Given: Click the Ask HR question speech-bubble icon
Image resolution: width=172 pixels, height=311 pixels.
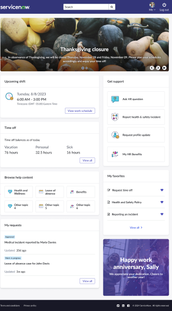Looking at the screenshot, I should tap(115, 99).
